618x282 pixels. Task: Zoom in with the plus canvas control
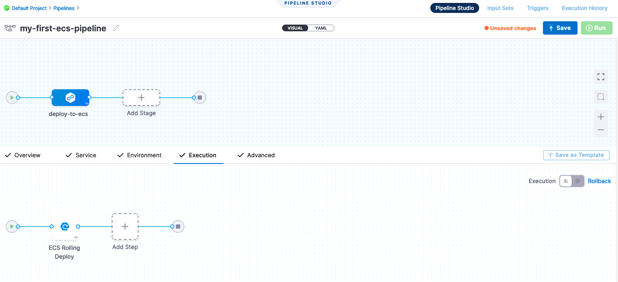click(x=600, y=117)
